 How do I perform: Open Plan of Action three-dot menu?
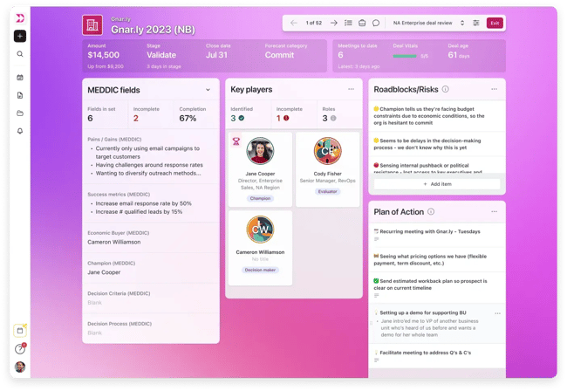tap(494, 211)
